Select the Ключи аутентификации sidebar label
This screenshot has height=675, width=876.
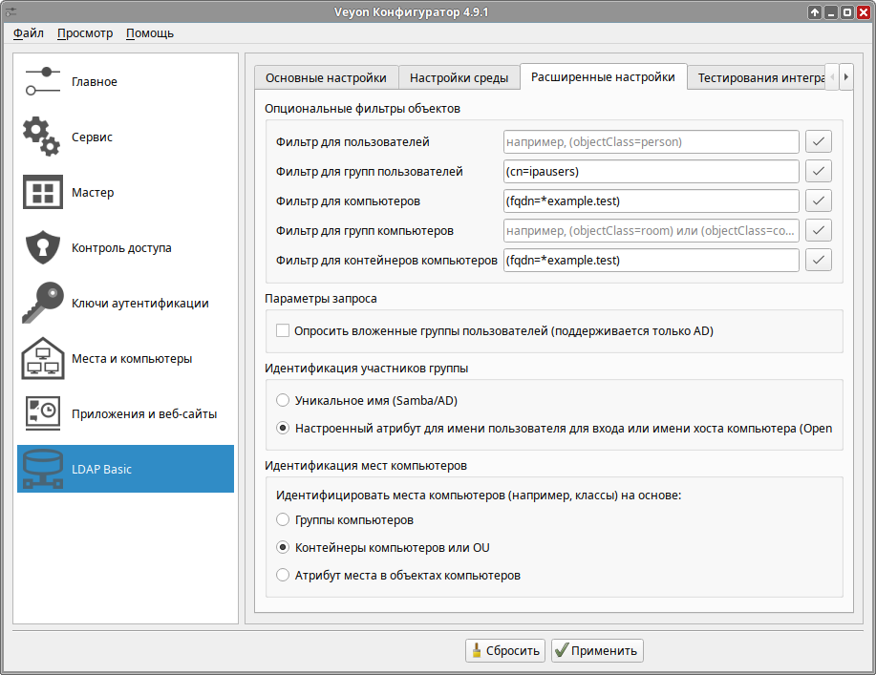(140, 303)
